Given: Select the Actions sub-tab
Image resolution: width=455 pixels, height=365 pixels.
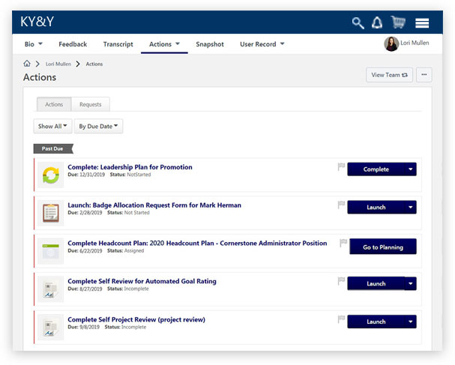Looking at the screenshot, I should (54, 104).
